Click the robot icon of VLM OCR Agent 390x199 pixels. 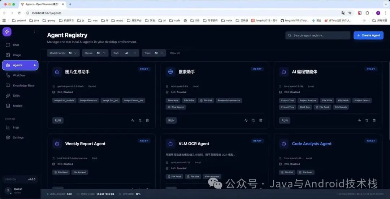[x=170, y=143]
